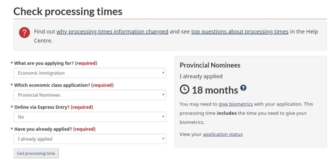Click the Get processing time button

[x=36, y=153]
